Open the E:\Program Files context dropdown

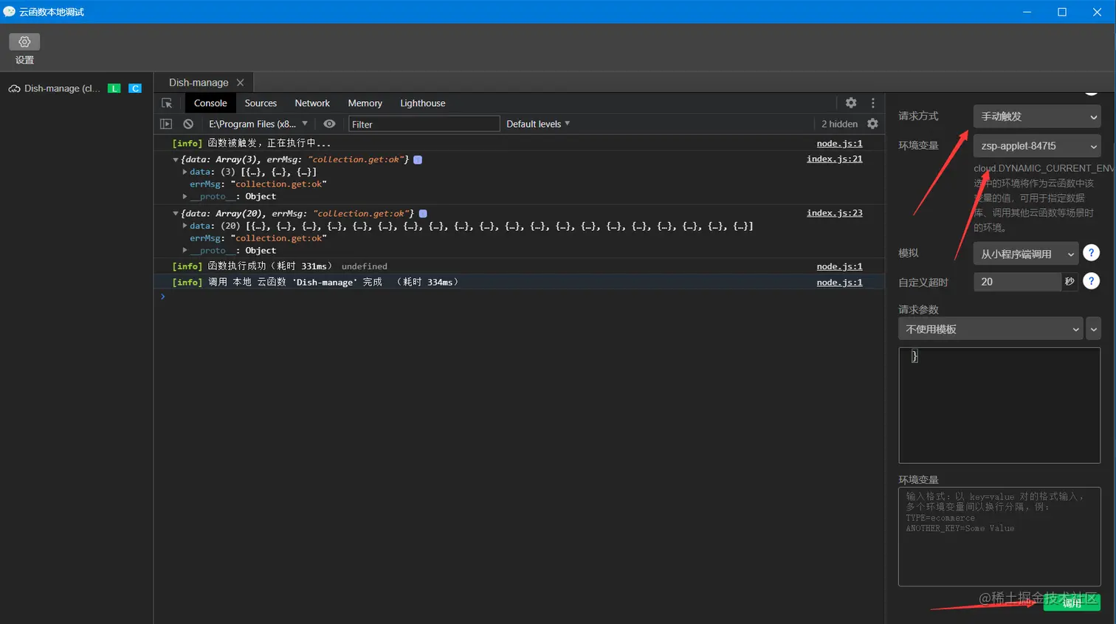click(258, 124)
